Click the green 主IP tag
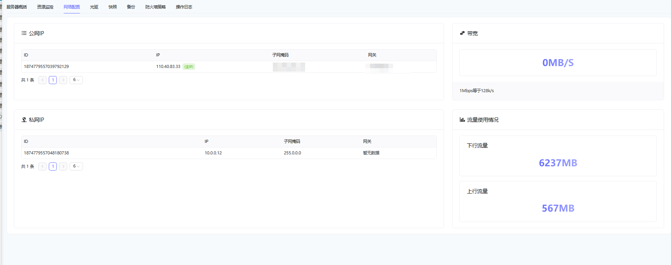The width and height of the screenshot is (671, 265). tap(189, 67)
